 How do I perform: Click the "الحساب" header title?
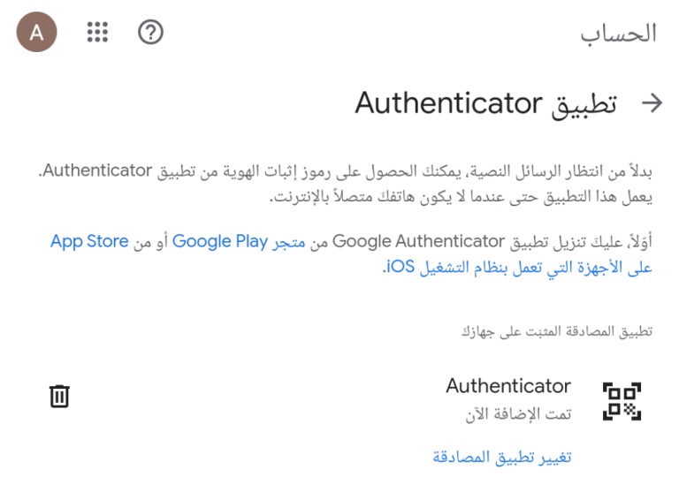(618, 34)
